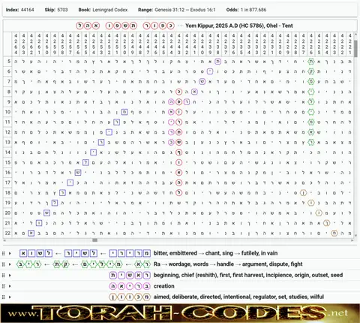Click the brown hexagon letter in row 18

click(x=303, y=193)
